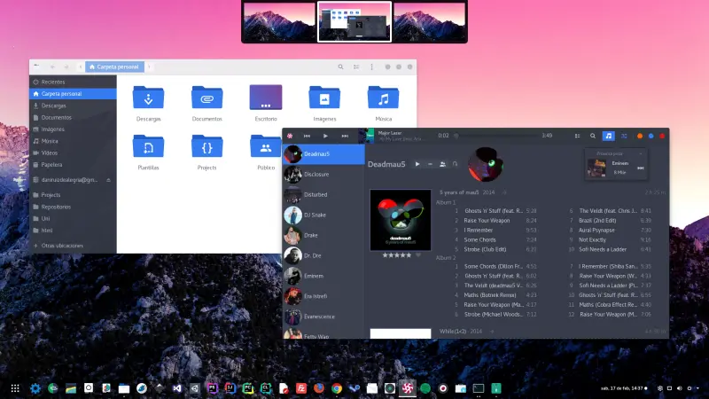
Task: Click the 5 years of mau5 album cover
Action: [x=401, y=220]
